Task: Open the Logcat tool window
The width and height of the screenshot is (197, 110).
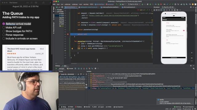Action: (x=101, y=107)
